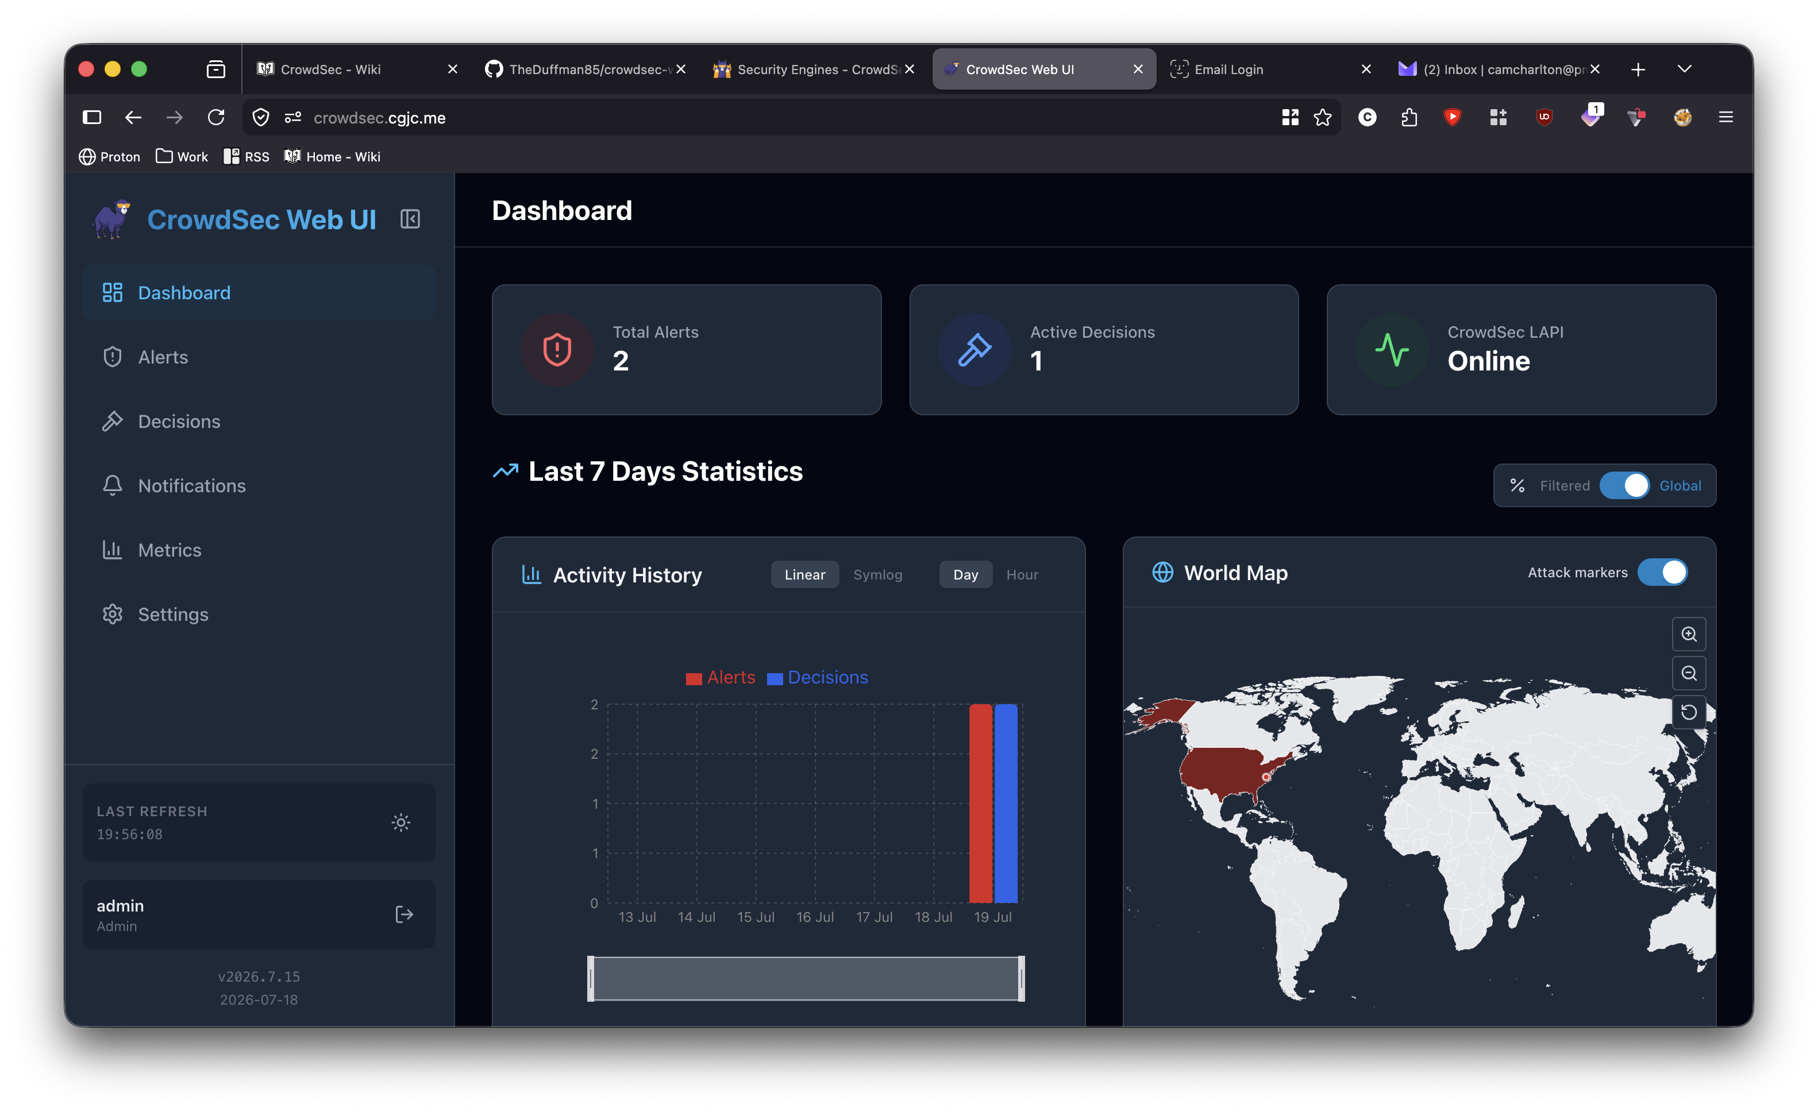Toggle the browser sidebar button
Image resolution: width=1818 pixels, height=1112 pixels.
pos(91,117)
